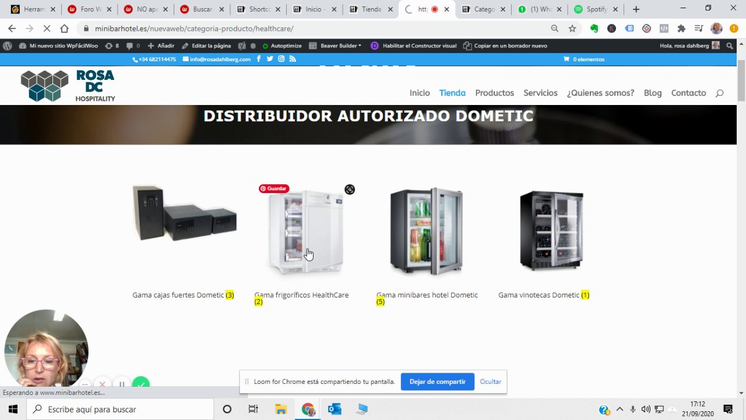Image resolution: width=746 pixels, height=420 pixels.
Task: Open Contacto in the site navigation
Action: click(688, 93)
